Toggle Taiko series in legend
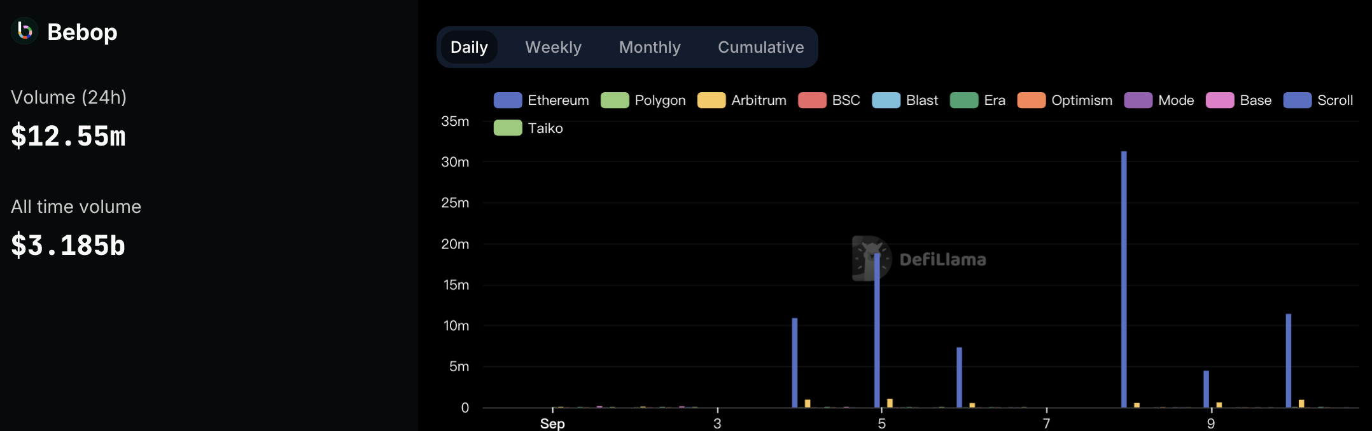The width and height of the screenshot is (1372, 431). (x=528, y=128)
